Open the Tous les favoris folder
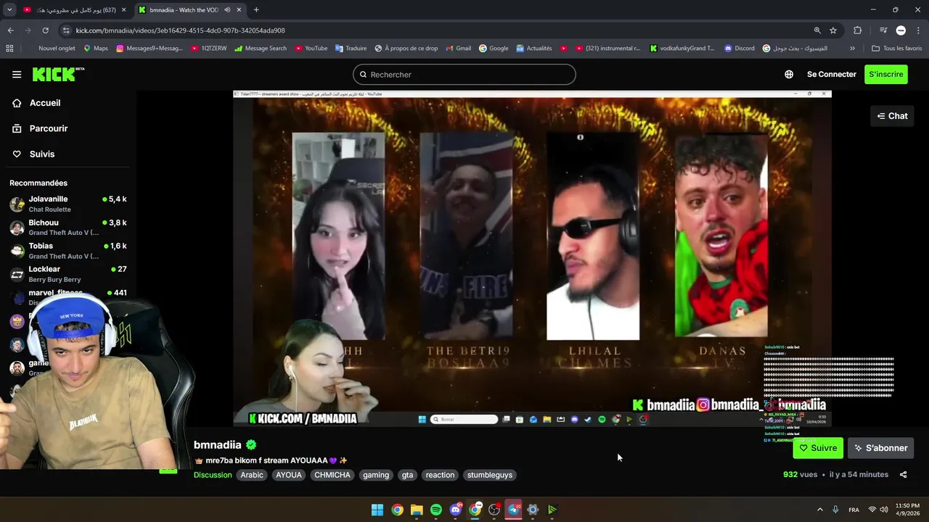This screenshot has width=929, height=522. (896, 49)
